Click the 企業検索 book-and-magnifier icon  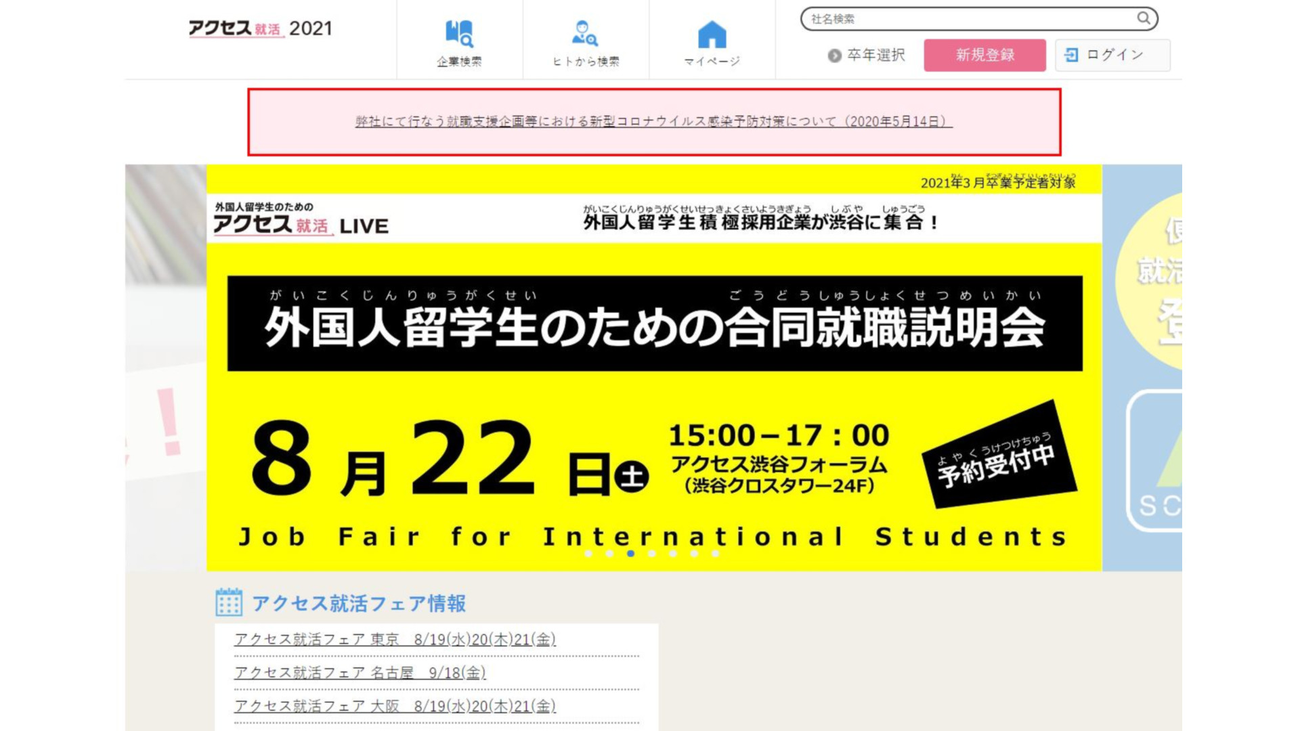click(459, 33)
